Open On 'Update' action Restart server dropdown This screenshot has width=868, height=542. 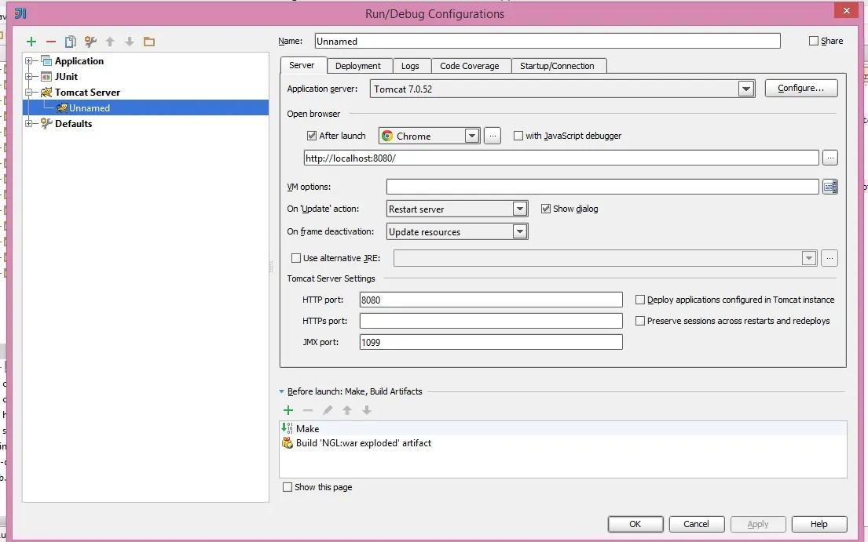point(519,209)
